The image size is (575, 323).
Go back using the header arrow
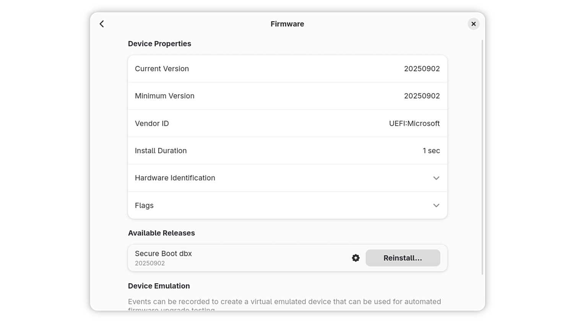[x=102, y=24]
